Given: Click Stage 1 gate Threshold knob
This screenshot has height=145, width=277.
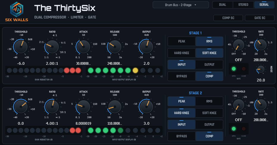Looking at the screenshot, I should pos(239,45).
